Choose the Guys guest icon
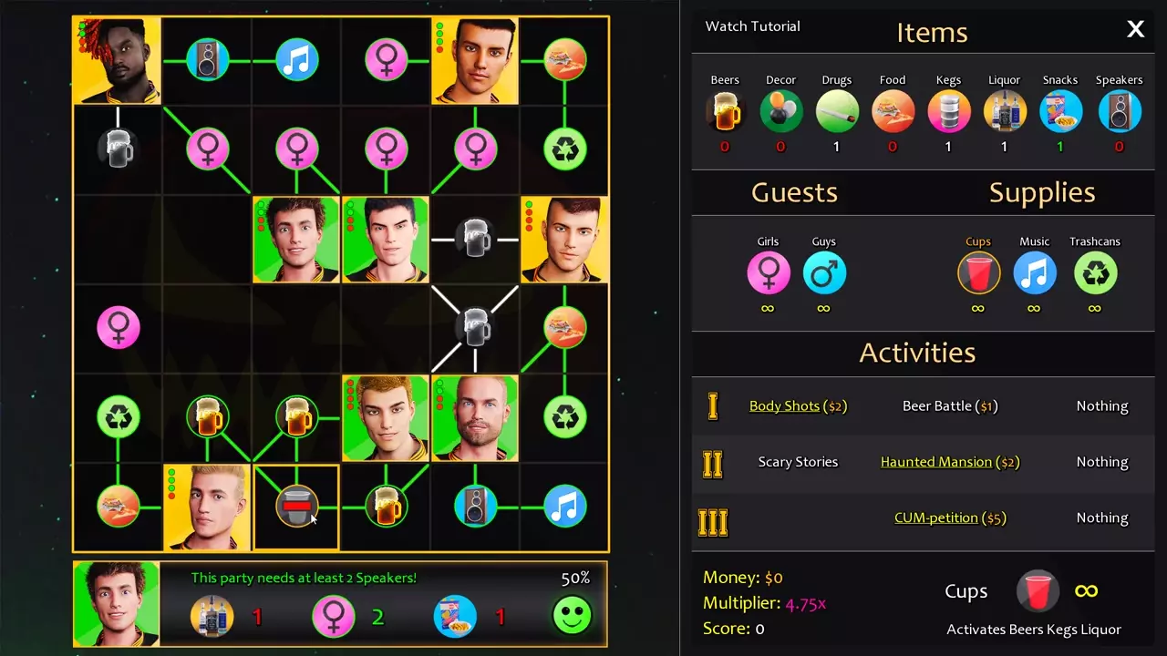 (x=824, y=273)
